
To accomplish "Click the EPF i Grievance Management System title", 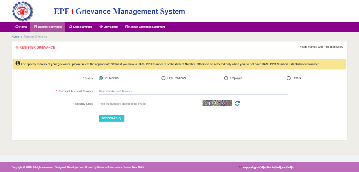I will tap(119, 11).
